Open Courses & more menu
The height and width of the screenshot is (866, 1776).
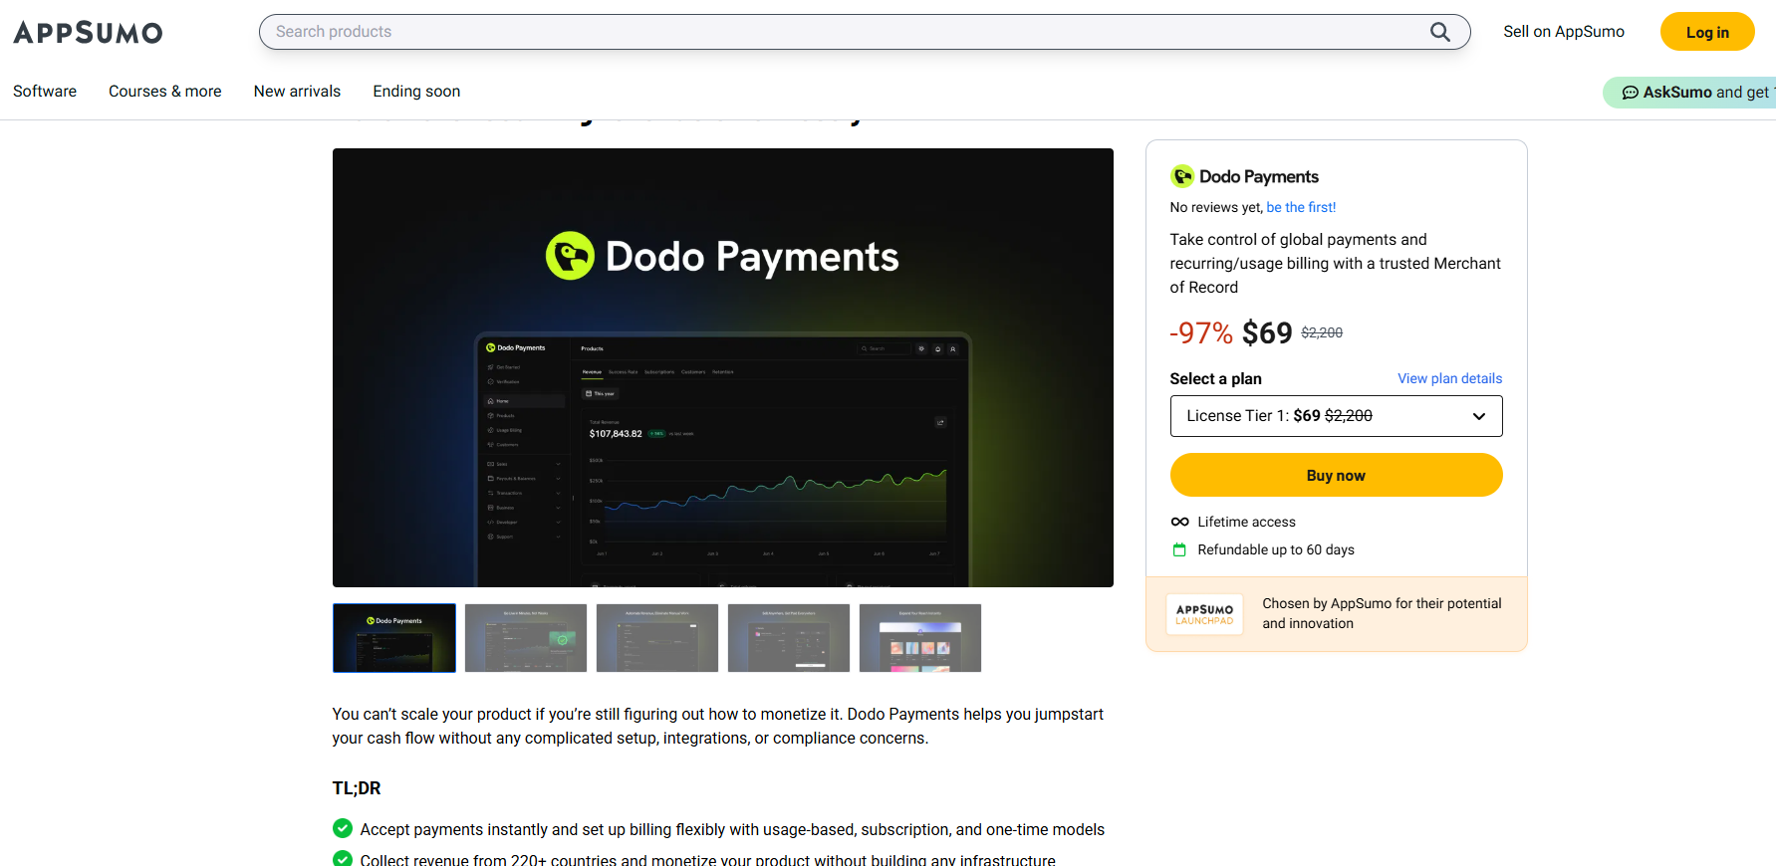pyautogui.click(x=165, y=91)
